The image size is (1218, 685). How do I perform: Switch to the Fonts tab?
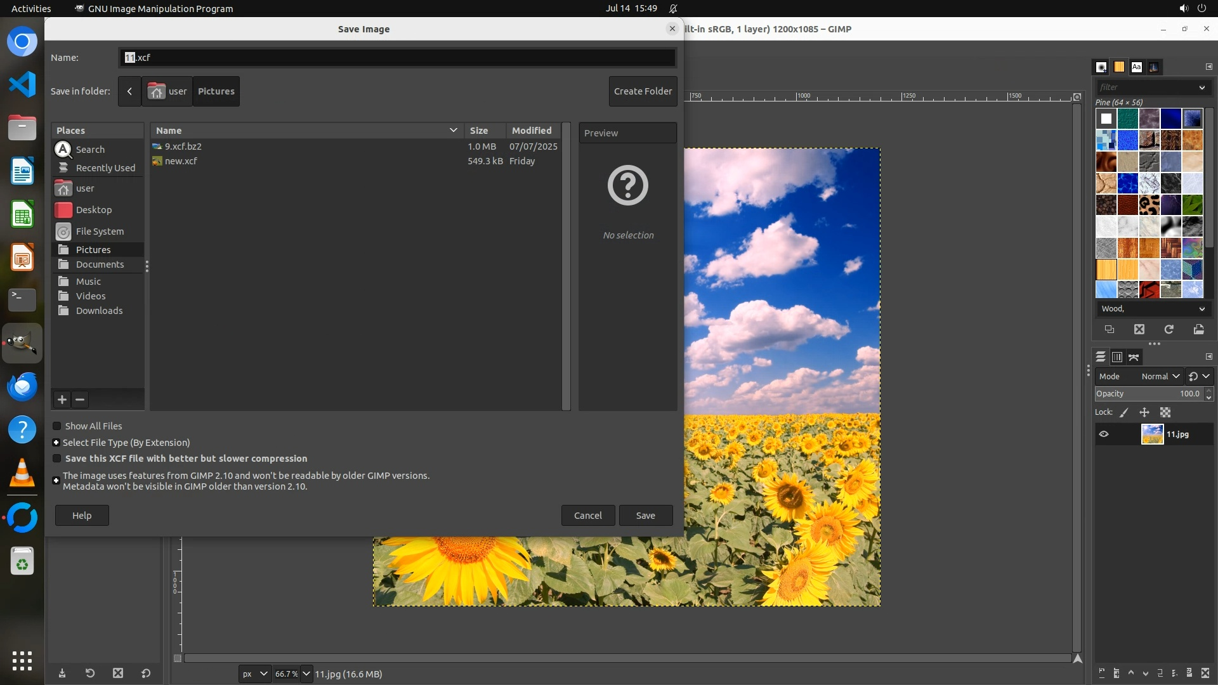tap(1136, 67)
